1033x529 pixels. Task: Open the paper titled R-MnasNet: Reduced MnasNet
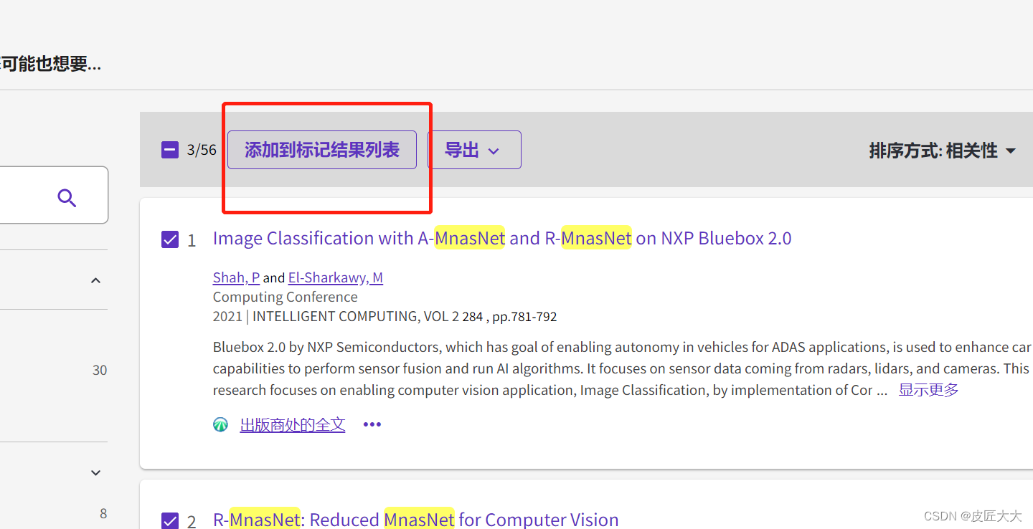(x=415, y=519)
